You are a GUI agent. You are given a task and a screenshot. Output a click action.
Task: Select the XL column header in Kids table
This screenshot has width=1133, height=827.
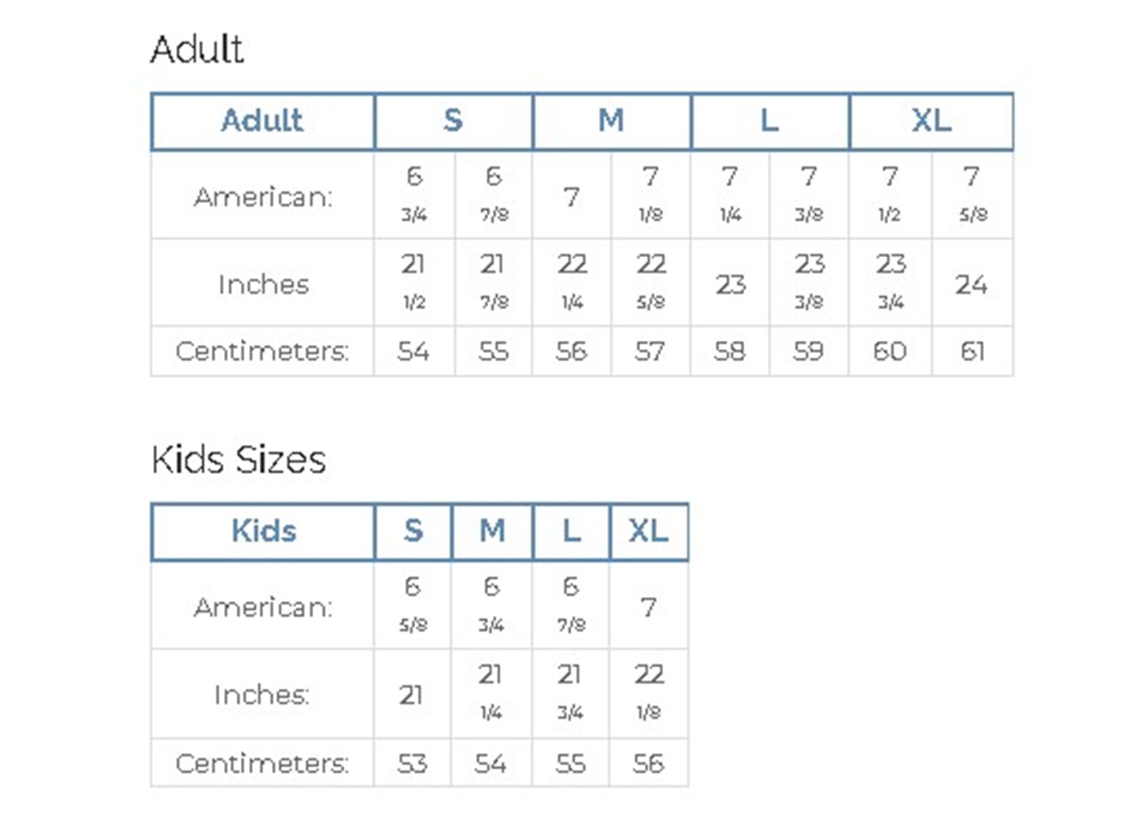point(648,531)
